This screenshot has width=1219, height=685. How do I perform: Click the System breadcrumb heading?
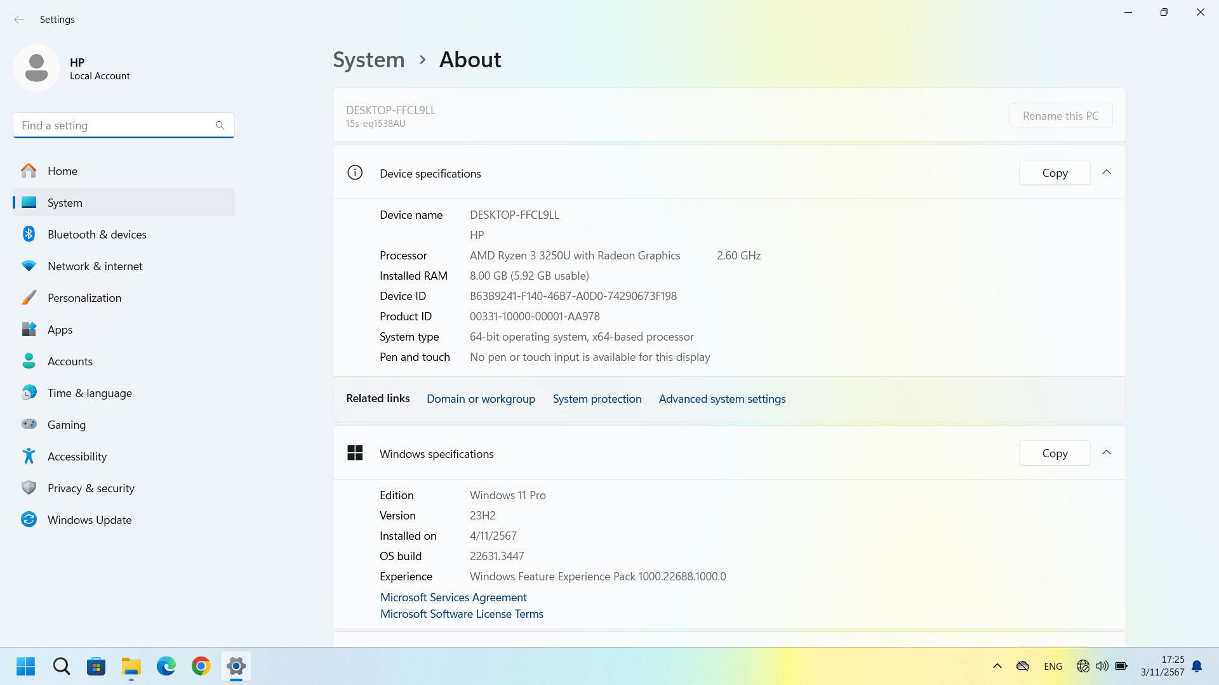[x=369, y=60]
